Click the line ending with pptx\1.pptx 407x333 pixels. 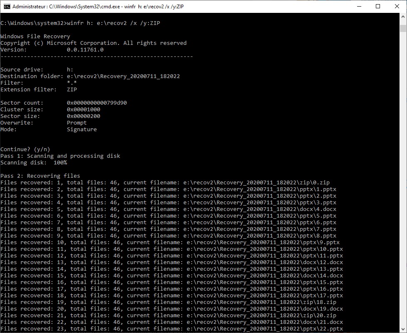[168, 189]
